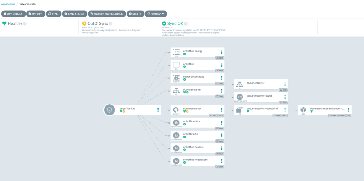364x181 pixels.
Task: Open the kebab menu for onlyoffice-headers
Action: point(222,148)
